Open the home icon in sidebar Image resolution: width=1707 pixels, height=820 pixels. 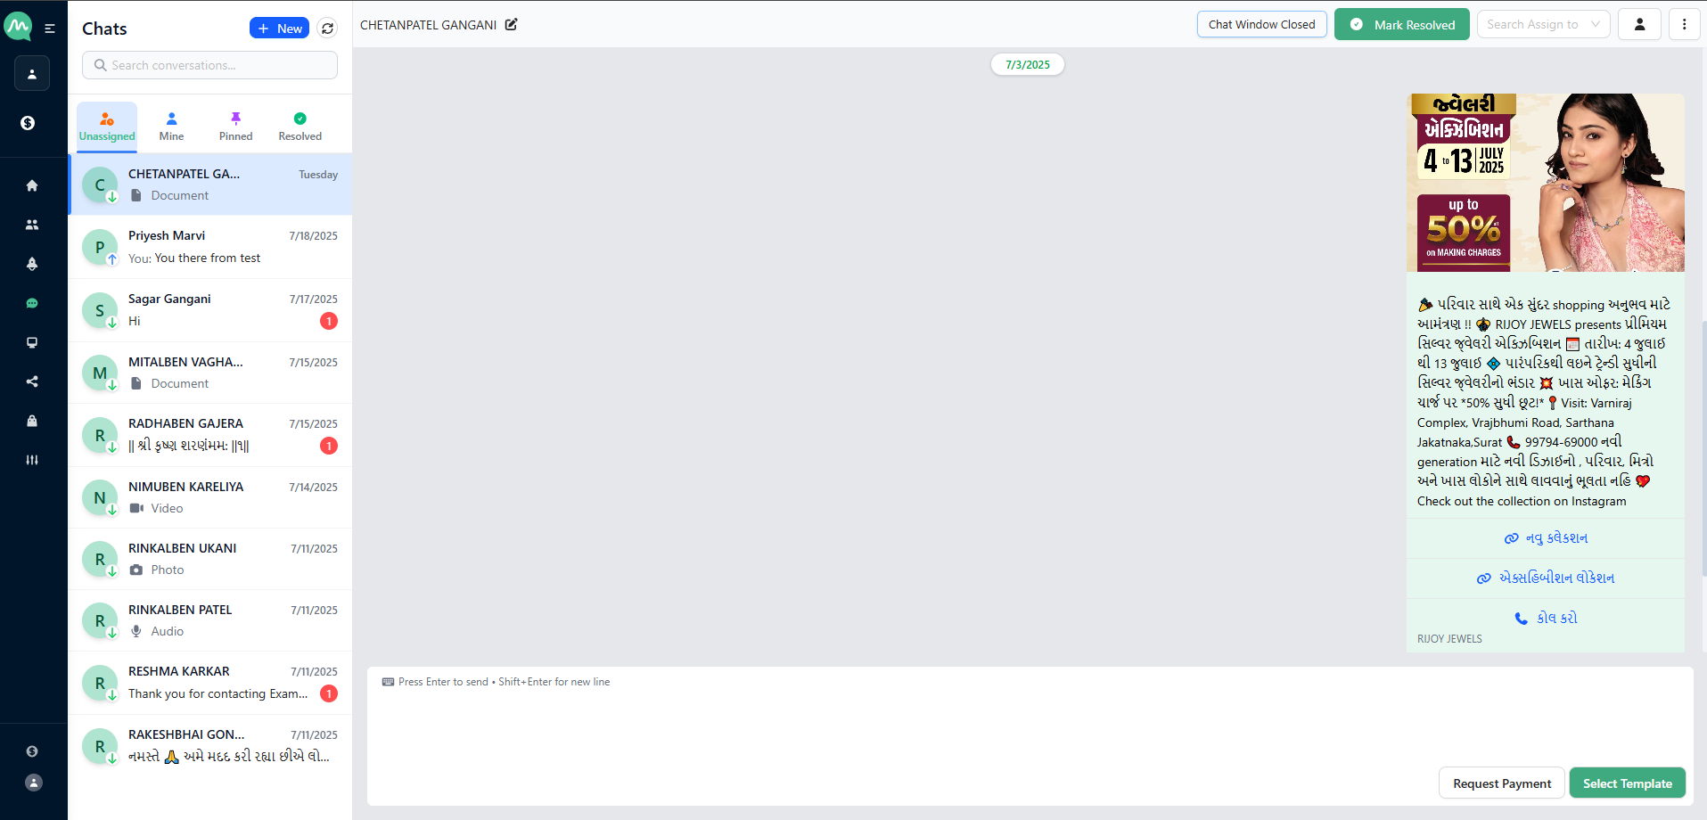coord(32,185)
